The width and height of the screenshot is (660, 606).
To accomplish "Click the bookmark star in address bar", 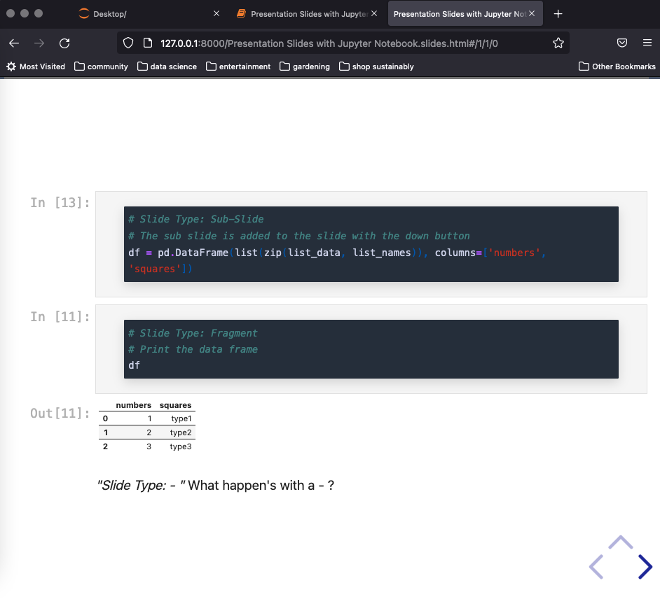I will click(558, 43).
